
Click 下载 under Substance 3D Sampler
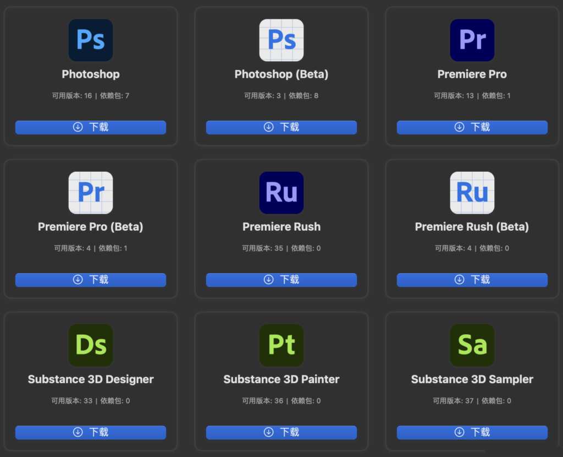(x=472, y=432)
